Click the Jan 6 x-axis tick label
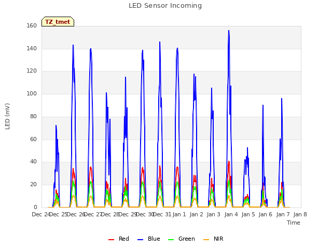Screen dimensions: 332x249 [x=265, y=214]
